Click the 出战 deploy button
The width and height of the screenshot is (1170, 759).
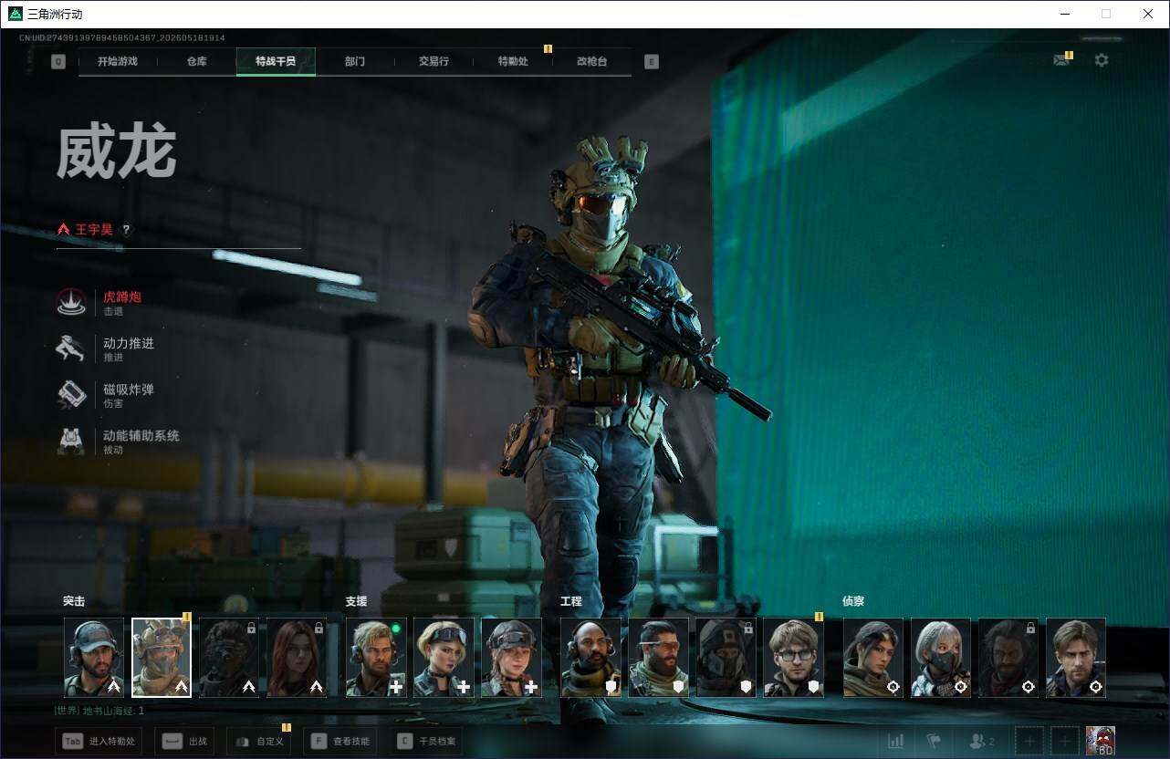[184, 742]
